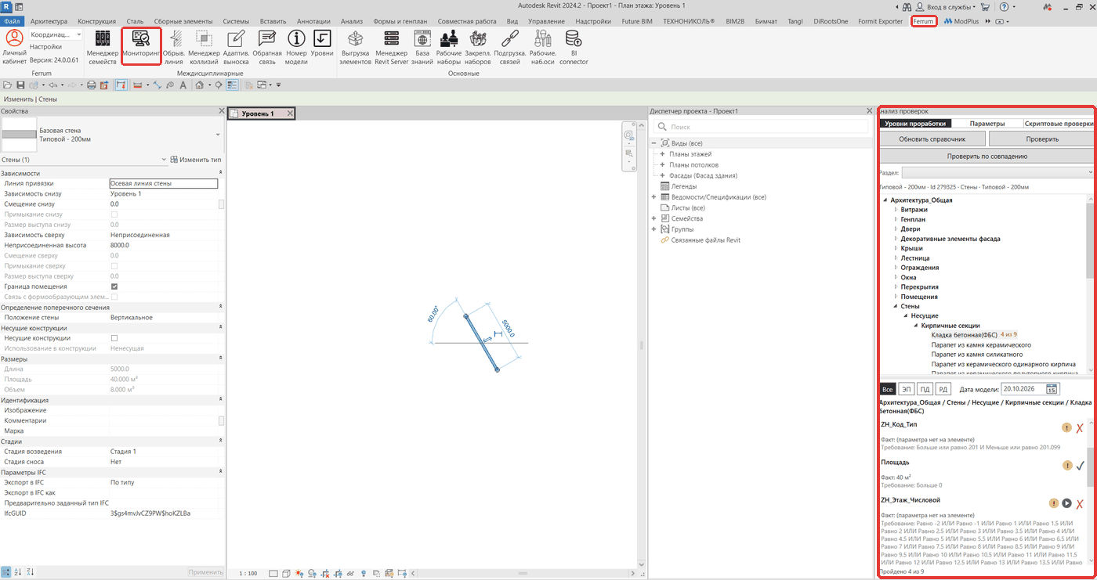Collapse the Кирпичные секции tree node
1097x580 pixels.
pyautogui.click(x=917, y=325)
